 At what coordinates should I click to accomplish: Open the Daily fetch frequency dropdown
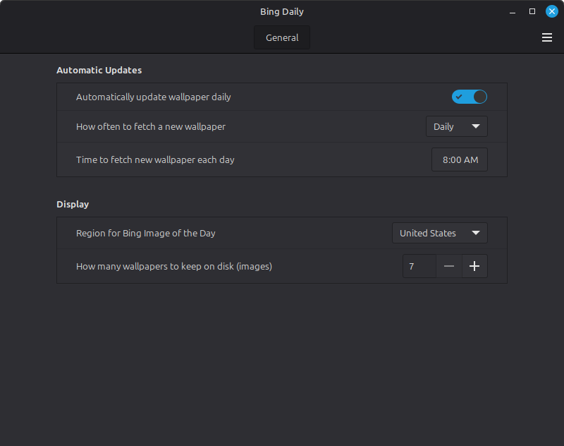coord(456,126)
